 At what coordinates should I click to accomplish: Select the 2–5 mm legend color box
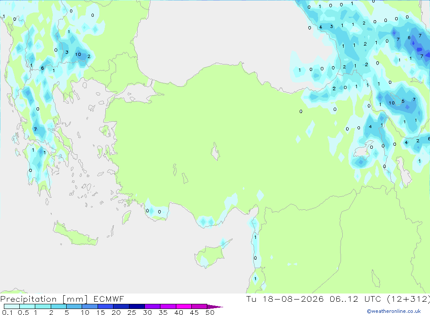(x=58, y=306)
